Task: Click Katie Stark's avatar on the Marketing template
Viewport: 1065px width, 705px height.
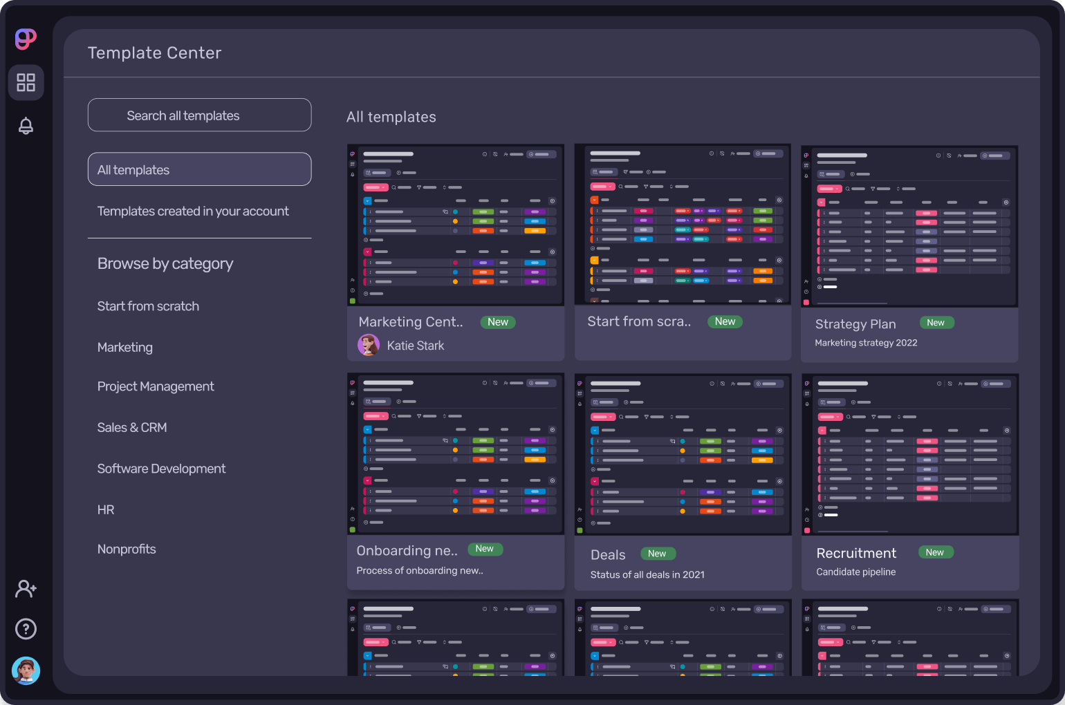Action: tap(369, 344)
